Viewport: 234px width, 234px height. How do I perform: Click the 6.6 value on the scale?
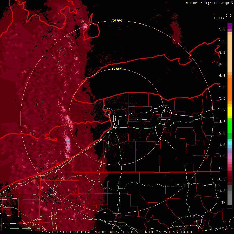tap(222, 75)
